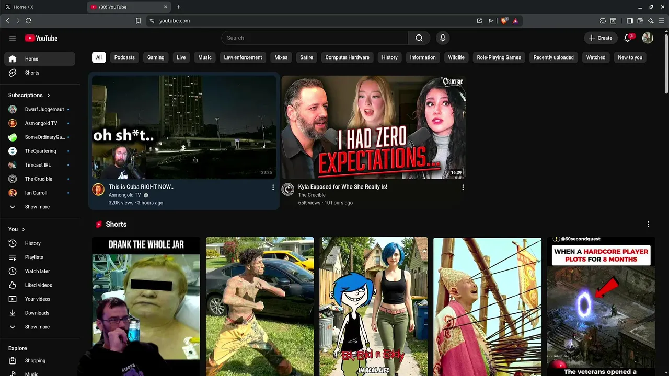Go to Home in the sidebar
Screen dimensions: 669x376
coord(40,58)
